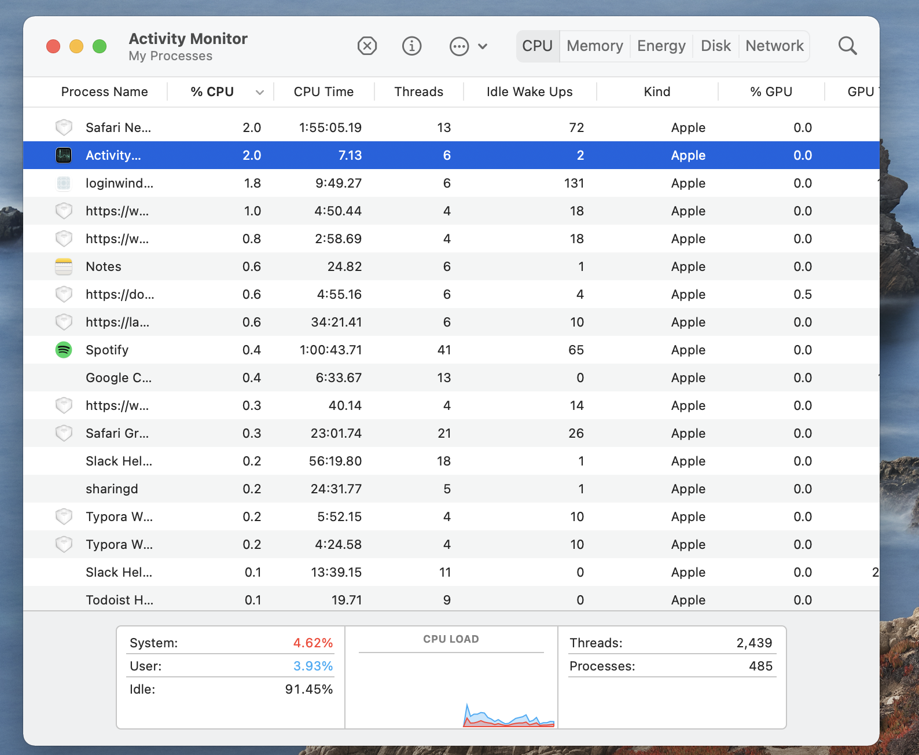The image size is (919, 755).
Task: Switch to the Disk tab
Action: point(715,46)
